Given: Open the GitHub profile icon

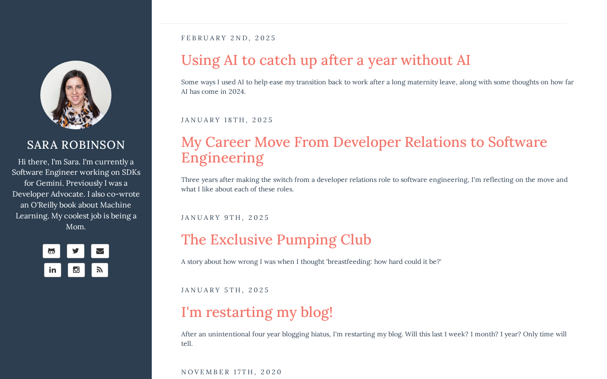Looking at the screenshot, I should pyautogui.click(x=51, y=251).
